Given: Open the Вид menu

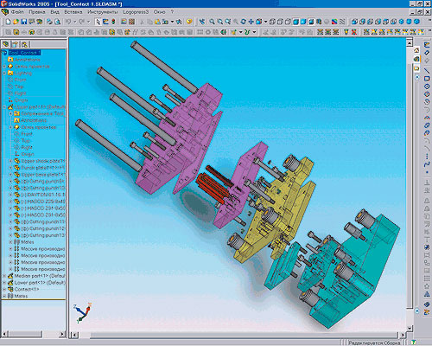Looking at the screenshot, I should (x=54, y=12).
